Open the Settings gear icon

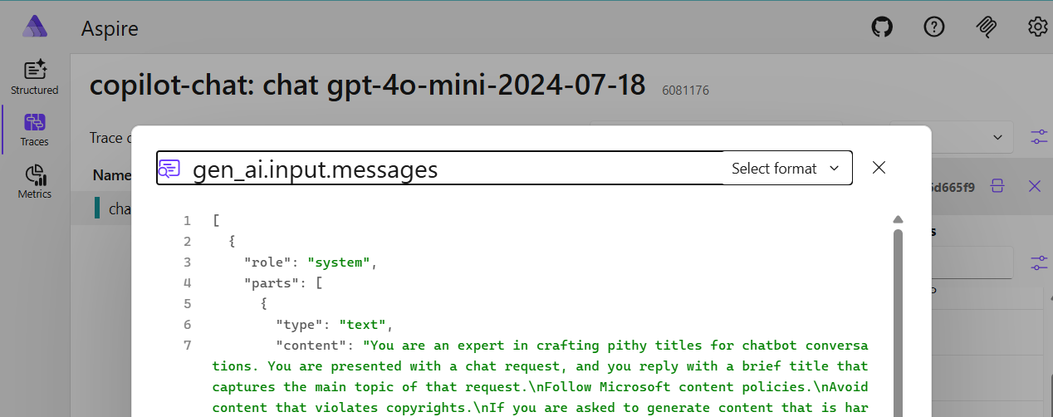point(1037,27)
